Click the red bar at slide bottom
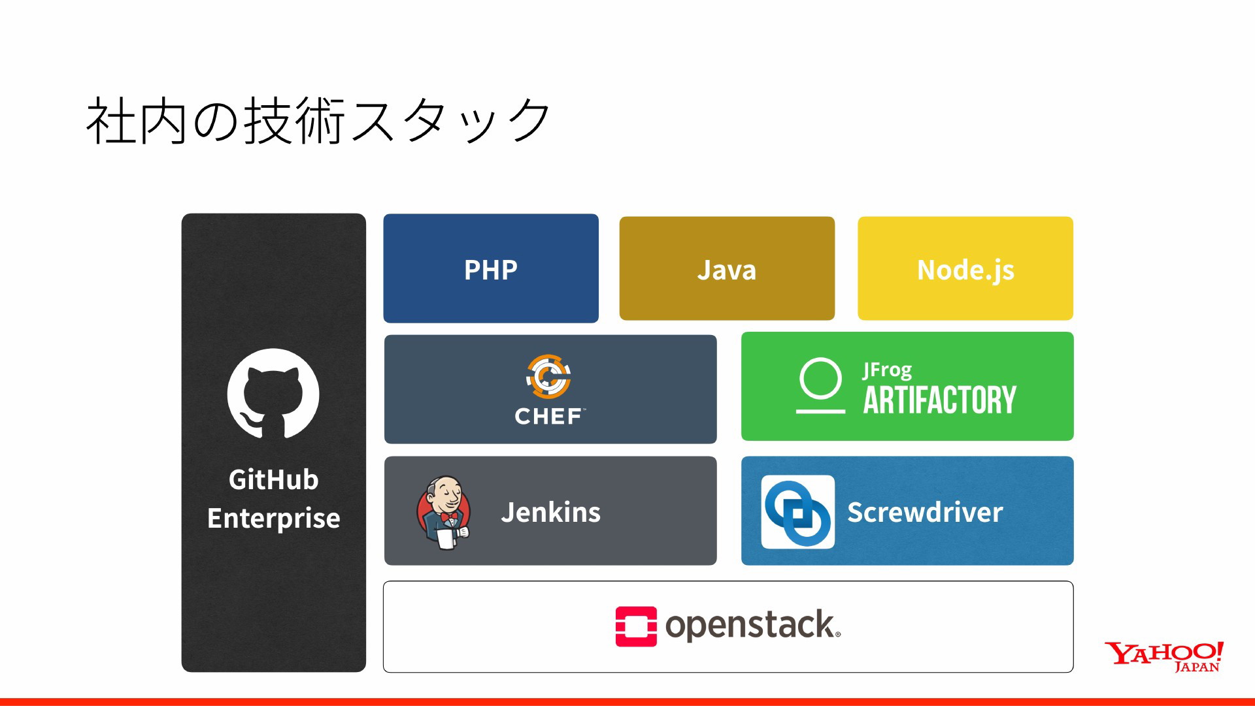The image size is (1255, 706). [x=627, y=702]
